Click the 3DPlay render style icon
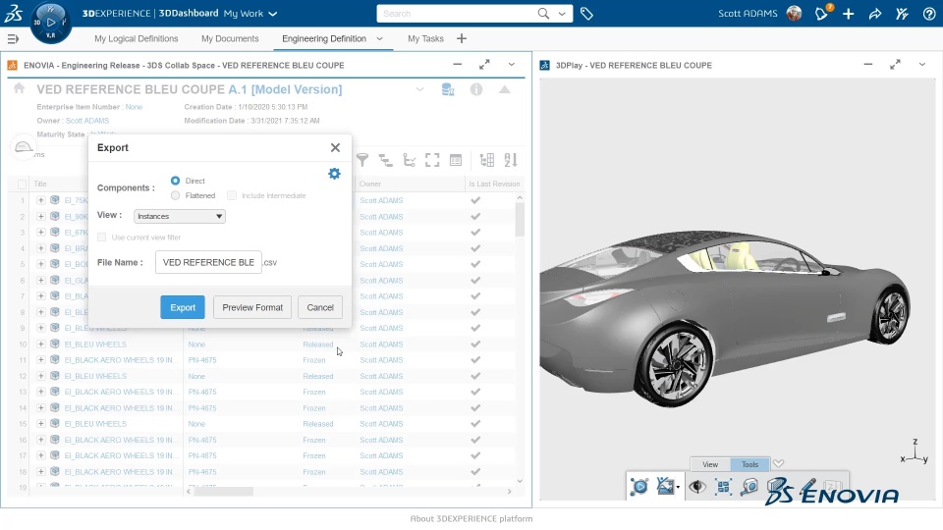 click(666, 486)
